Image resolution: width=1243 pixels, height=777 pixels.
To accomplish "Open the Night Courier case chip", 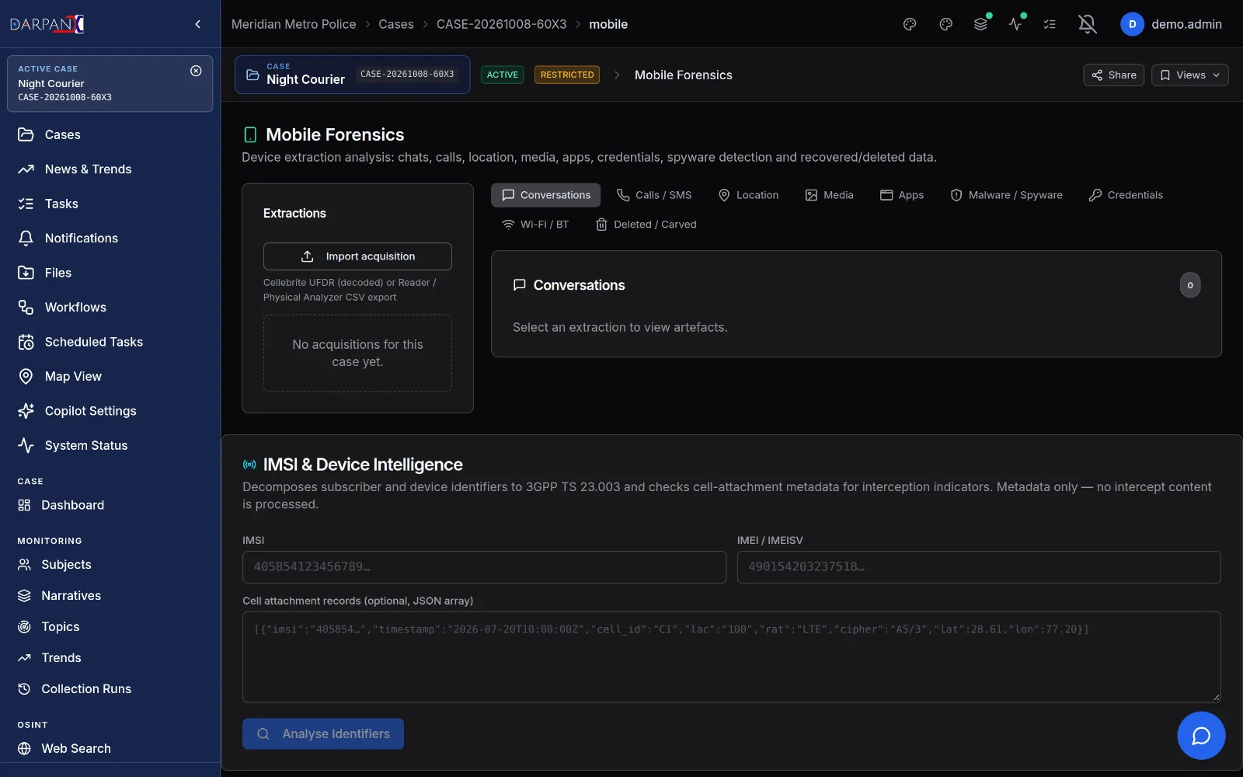I will tap(352, 75).
